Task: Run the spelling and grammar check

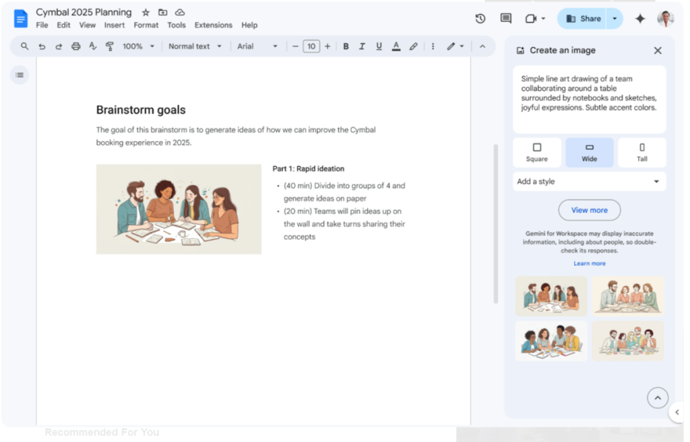Action: pos(93,46)
